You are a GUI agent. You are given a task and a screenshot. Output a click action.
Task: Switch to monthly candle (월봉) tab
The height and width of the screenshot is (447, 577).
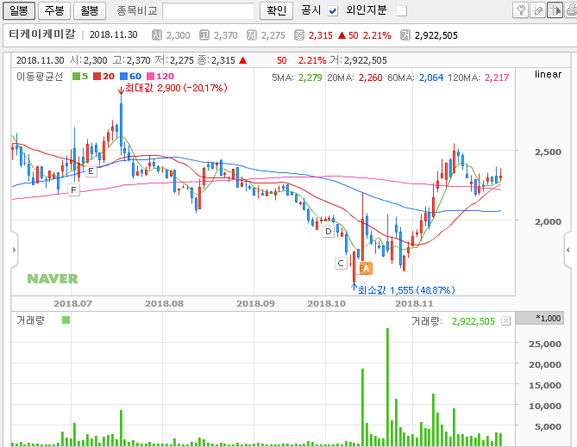coord(90,10)
